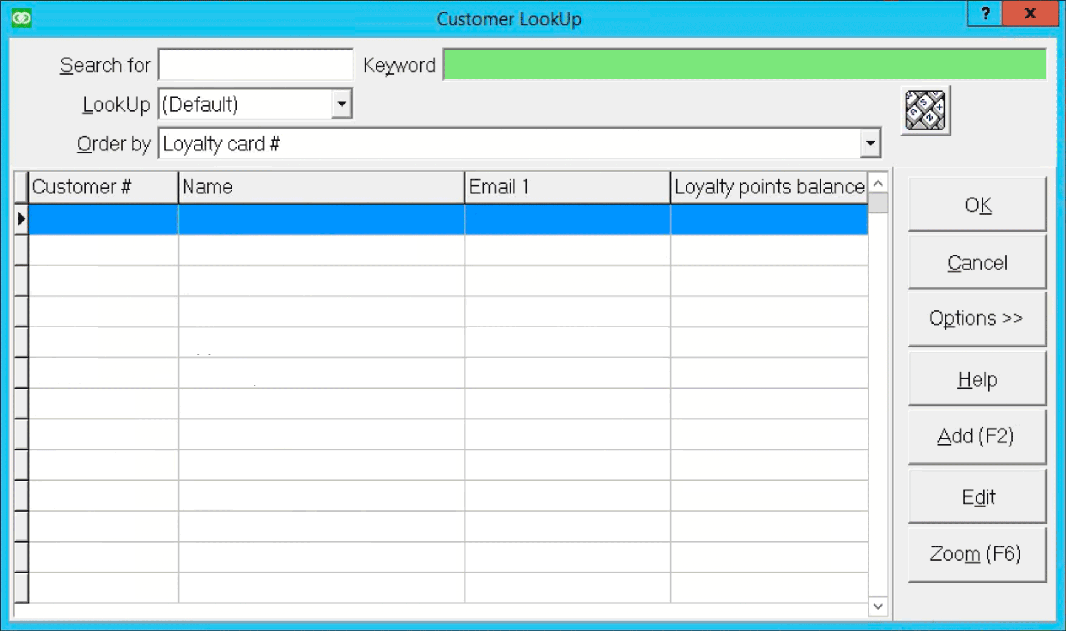The image size is (1066, 631).
Task: Click the scrollbar up arrow
Action: 877,181
